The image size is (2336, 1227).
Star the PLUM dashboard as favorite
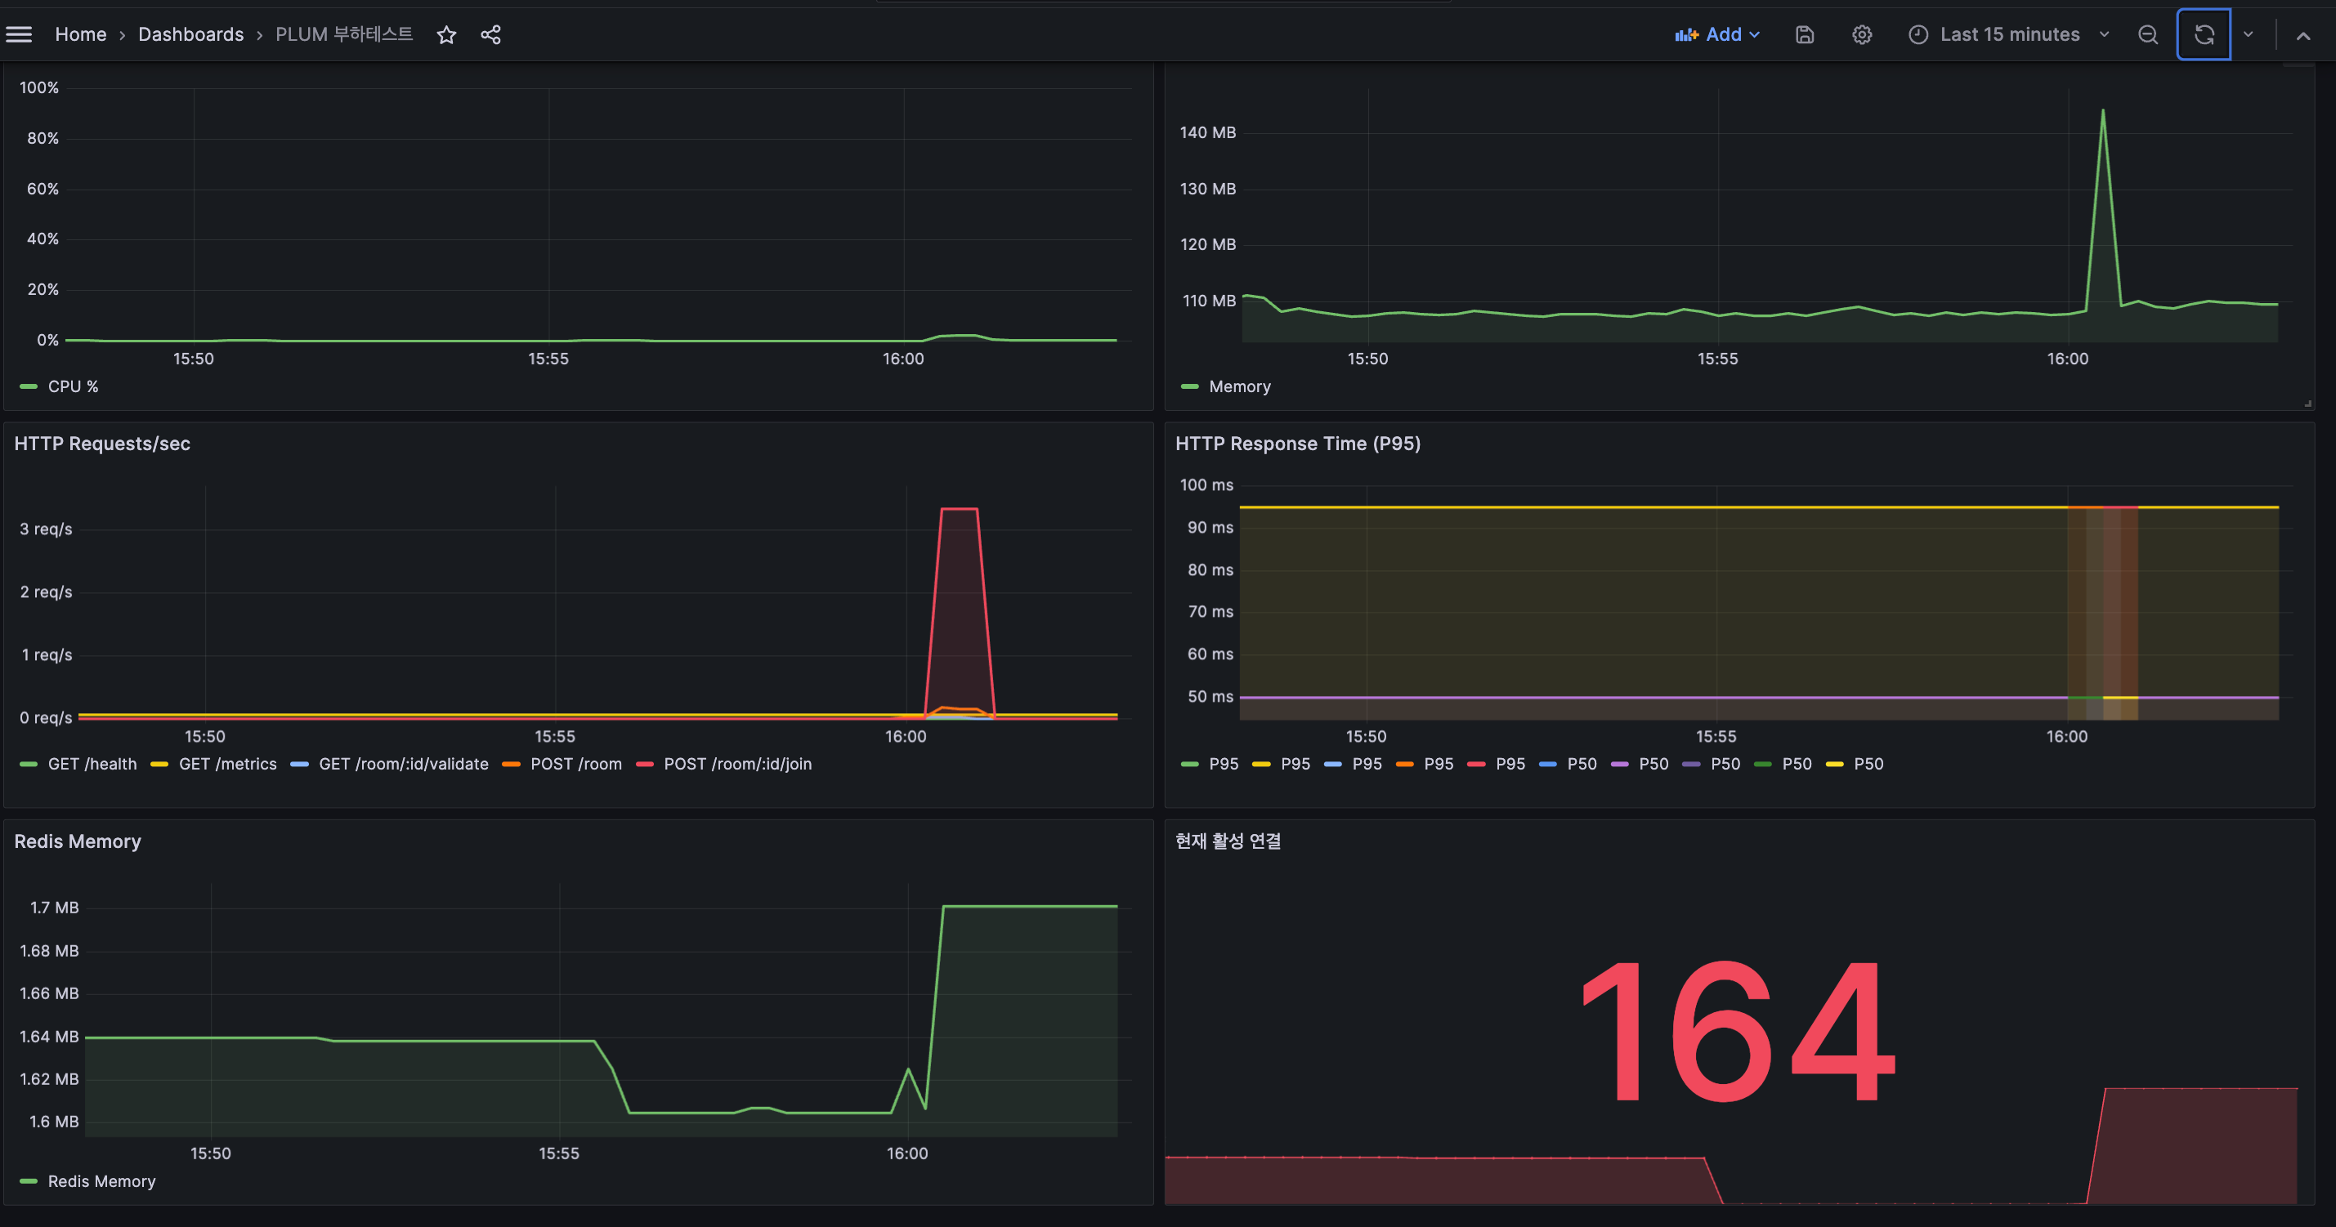coord(446,34)
